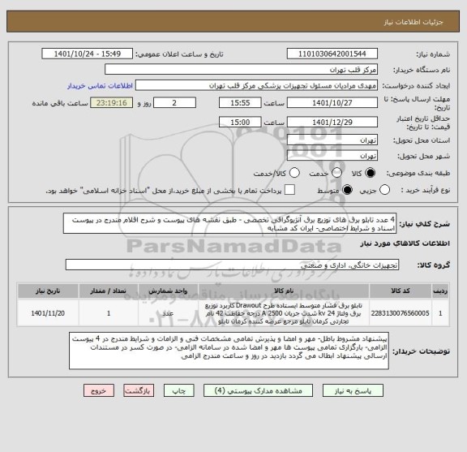The height and width of the screenshot is (452, 467).
Task: Click the need date cell 1401/11/20
Action: click(x=48, y=313)
